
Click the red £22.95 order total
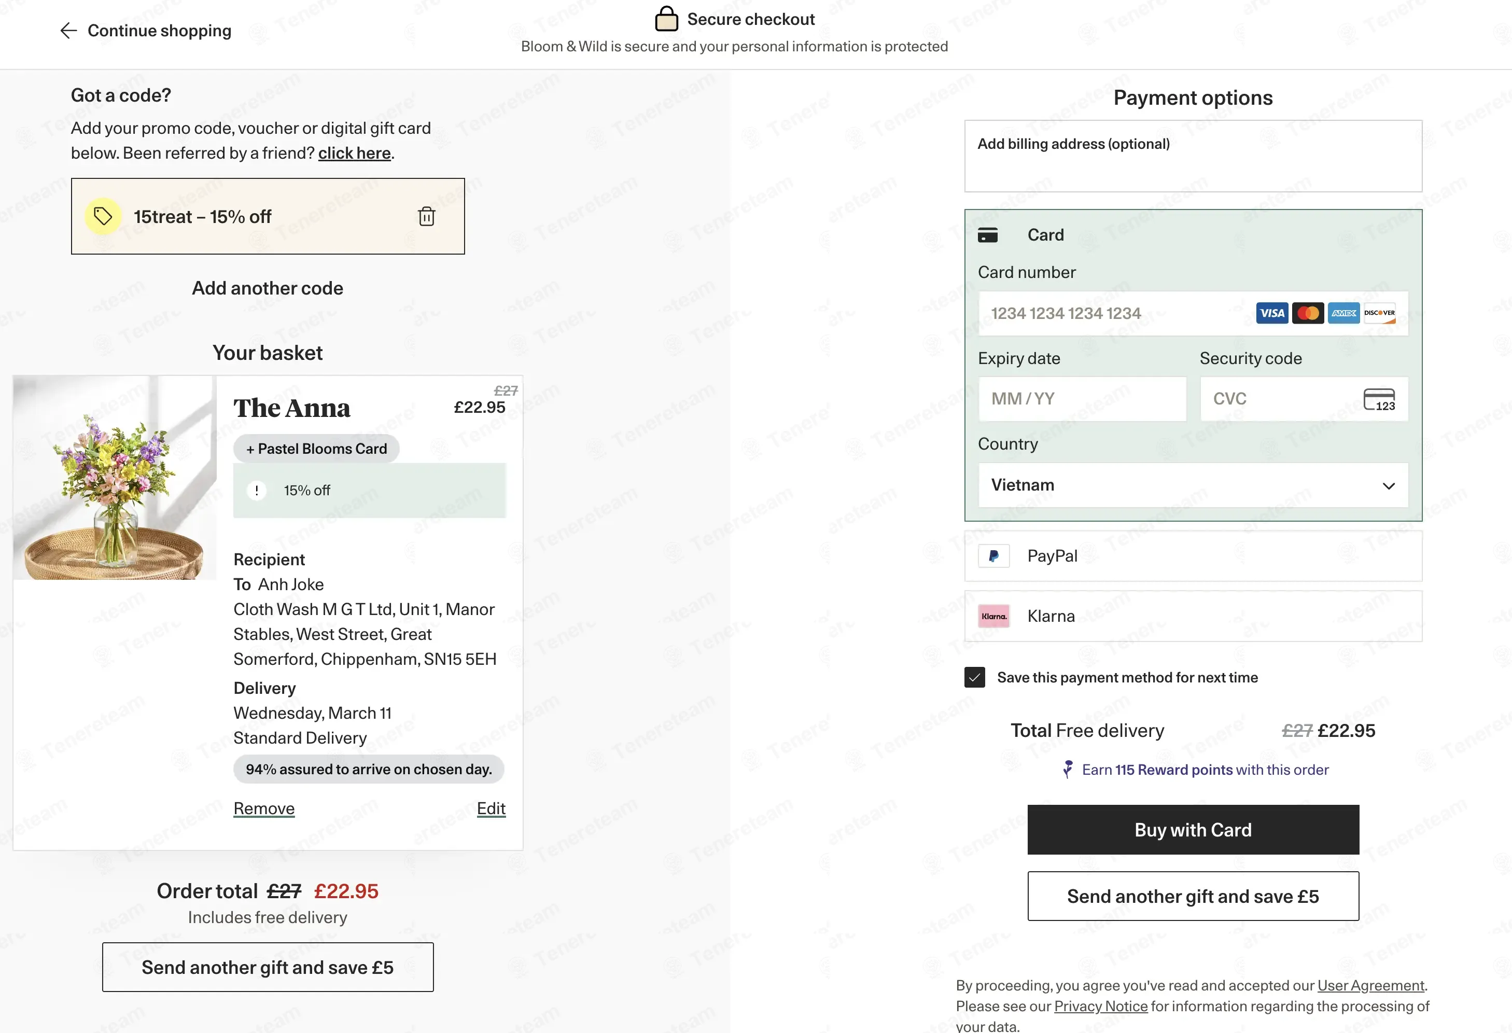click(x=346, y=891)
